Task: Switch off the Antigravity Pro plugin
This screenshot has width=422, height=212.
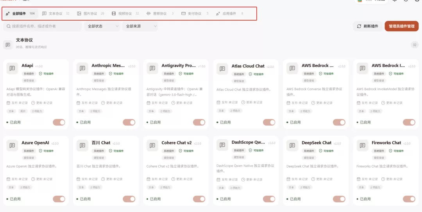Action: [x=199, y=122]
